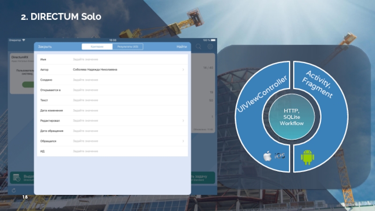
Task: Expand the Автор row chevron
Action: click(x=183, y=69)
